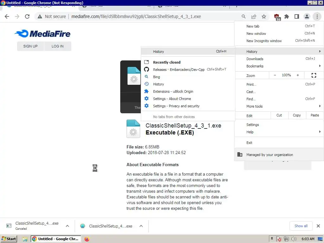Screen dimensions: 324x243
Task: Open the Extensions puzzle icon
Action: point(287,16)
